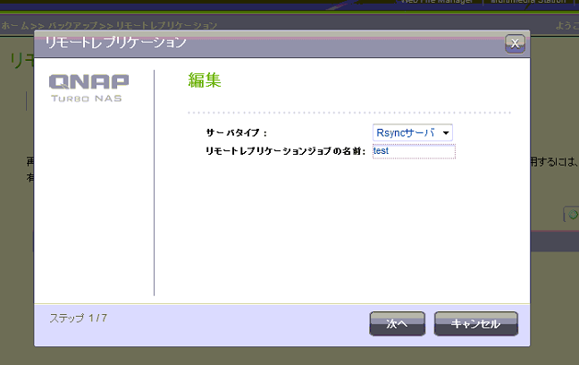
Task: Click the dotted divider below 編集
Action: [348, 113]
